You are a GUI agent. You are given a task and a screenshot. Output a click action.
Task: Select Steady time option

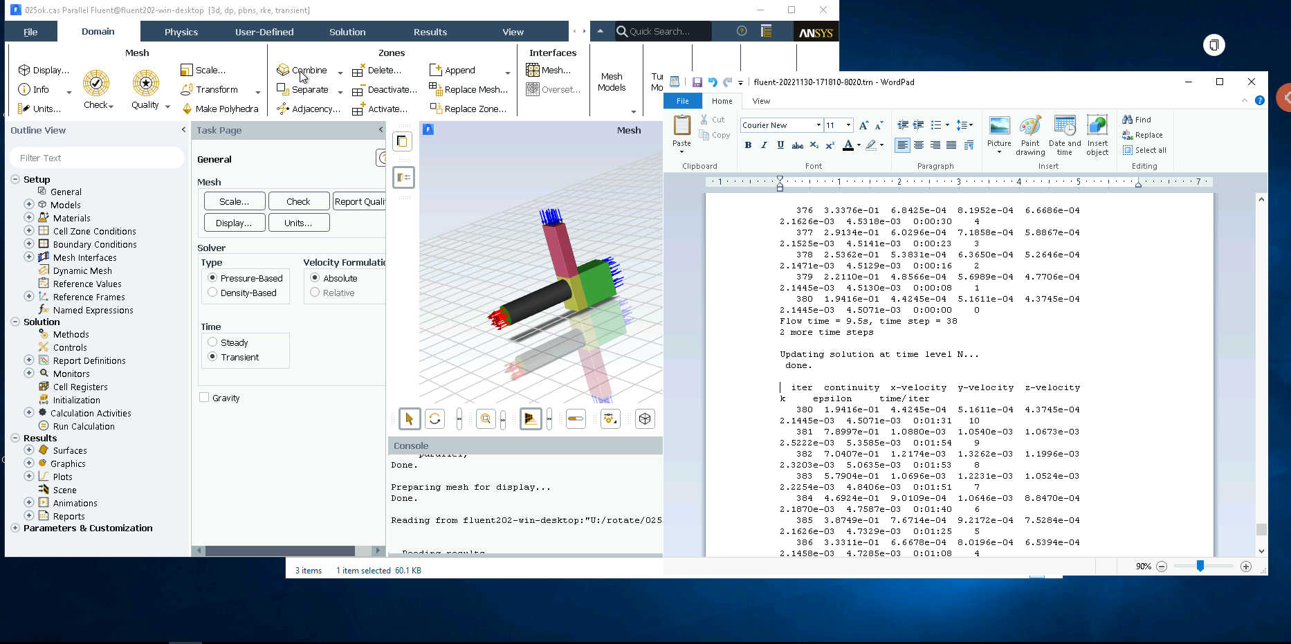212,342
